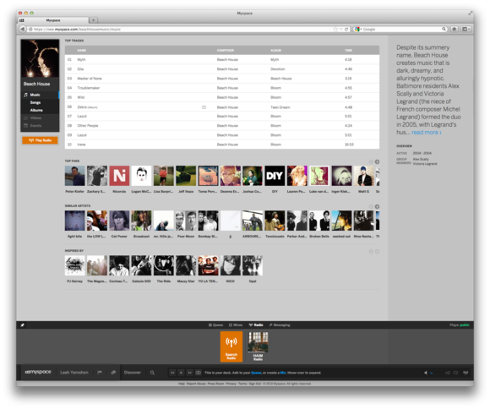Bookmark page with the star icon
The height and width of the screenshot is (409, 490).
tap(335, 29)
